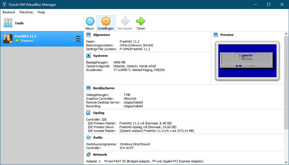Click the Tools wrench icon
The image size is (289, 165).
(x=8, y=23)
